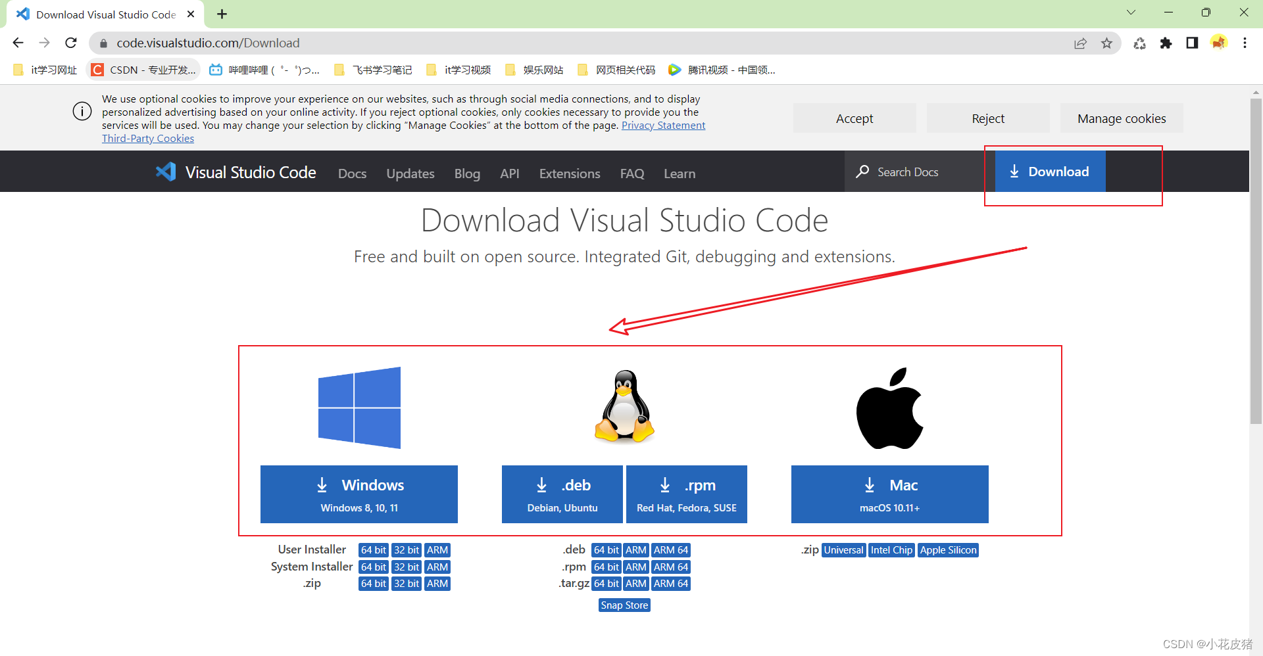Select Windows .zip 64 bit

(374, 584)
